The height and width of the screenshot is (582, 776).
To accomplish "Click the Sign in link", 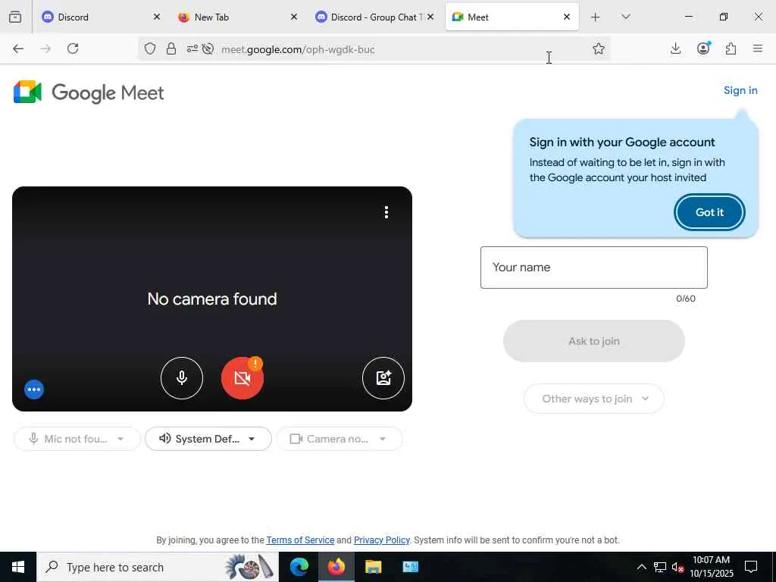I will [x=740, y=90].
